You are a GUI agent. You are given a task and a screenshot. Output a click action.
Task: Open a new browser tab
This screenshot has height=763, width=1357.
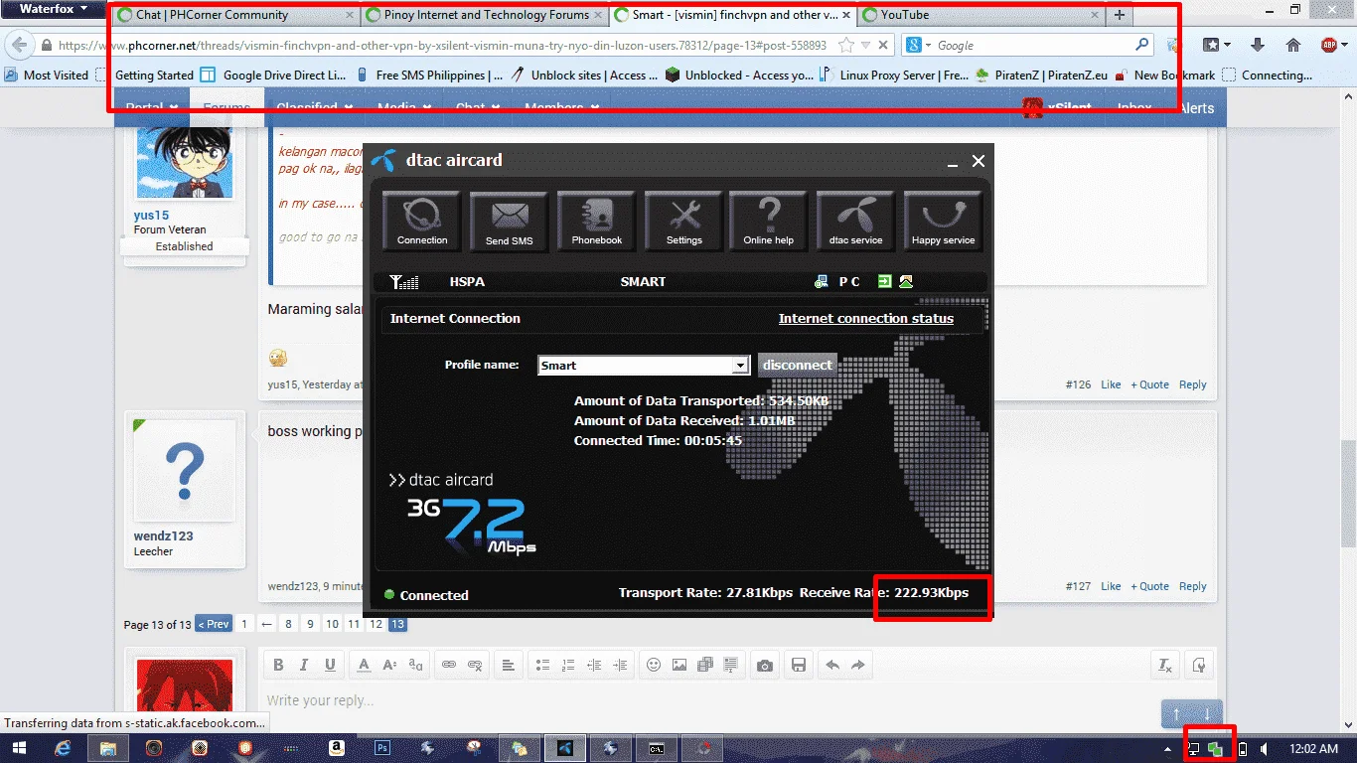1120,15
